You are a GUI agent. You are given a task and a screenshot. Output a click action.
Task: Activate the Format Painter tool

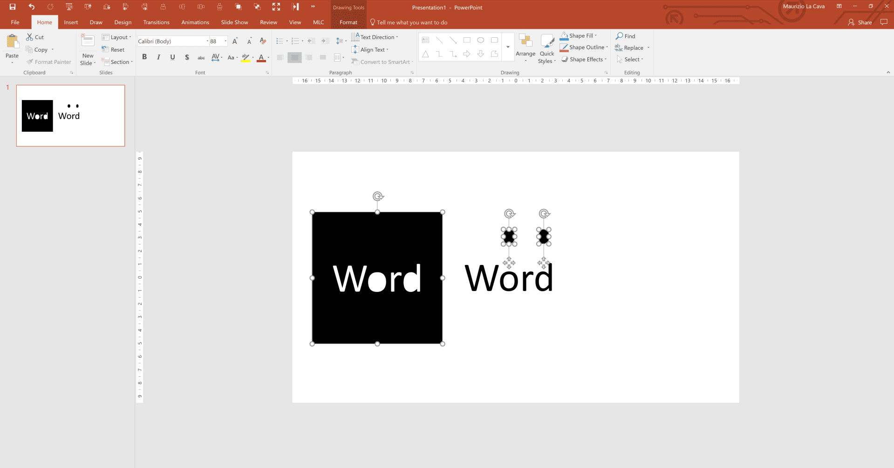48,61
